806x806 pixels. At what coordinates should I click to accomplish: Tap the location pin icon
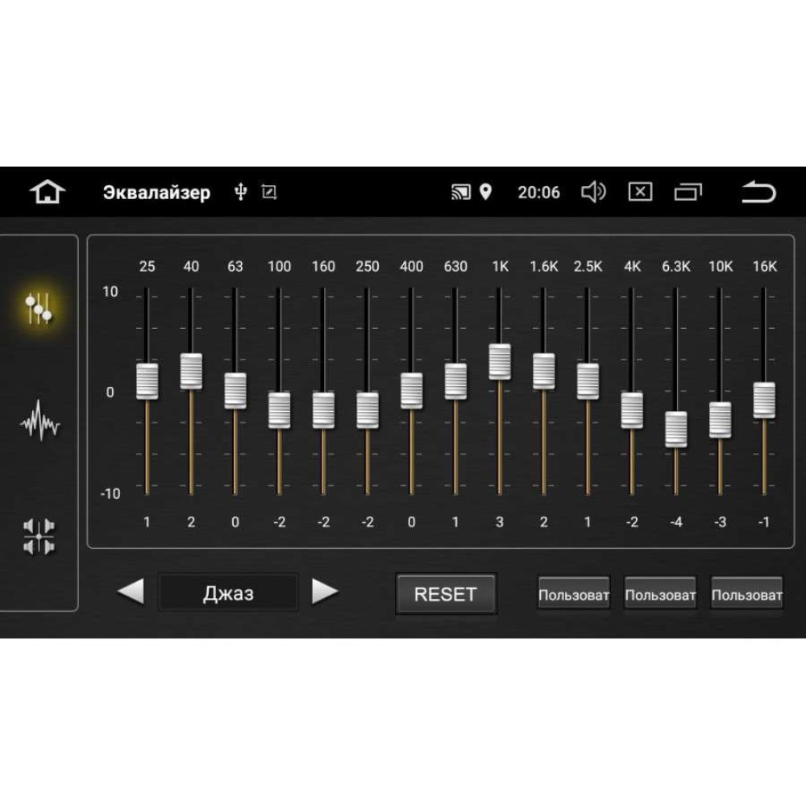coord(485,193)
